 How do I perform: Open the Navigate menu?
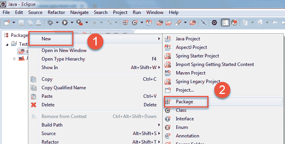click(x=80, y=12)
